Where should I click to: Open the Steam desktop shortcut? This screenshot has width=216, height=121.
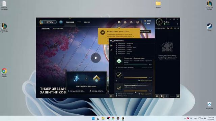point(209,27)
